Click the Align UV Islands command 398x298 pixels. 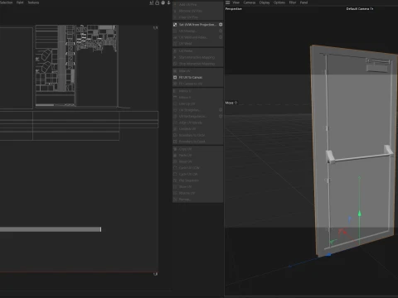[x=197, y=123]
